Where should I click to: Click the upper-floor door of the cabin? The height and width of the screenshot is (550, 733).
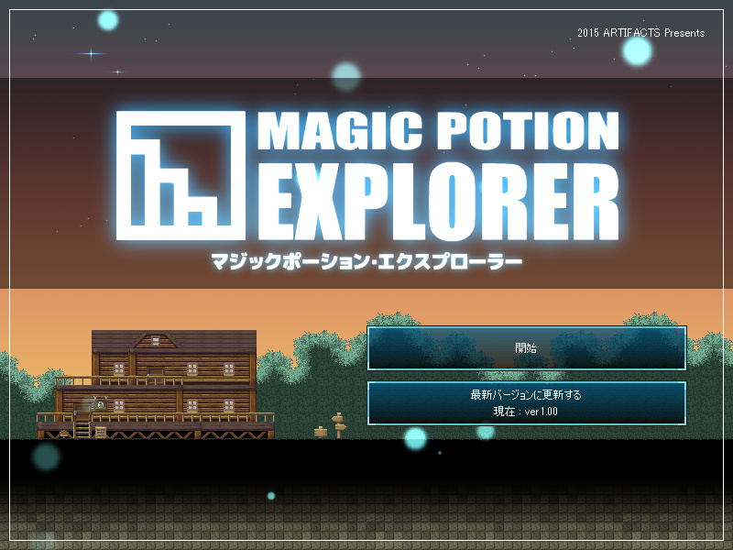click(x=156, y=371)
